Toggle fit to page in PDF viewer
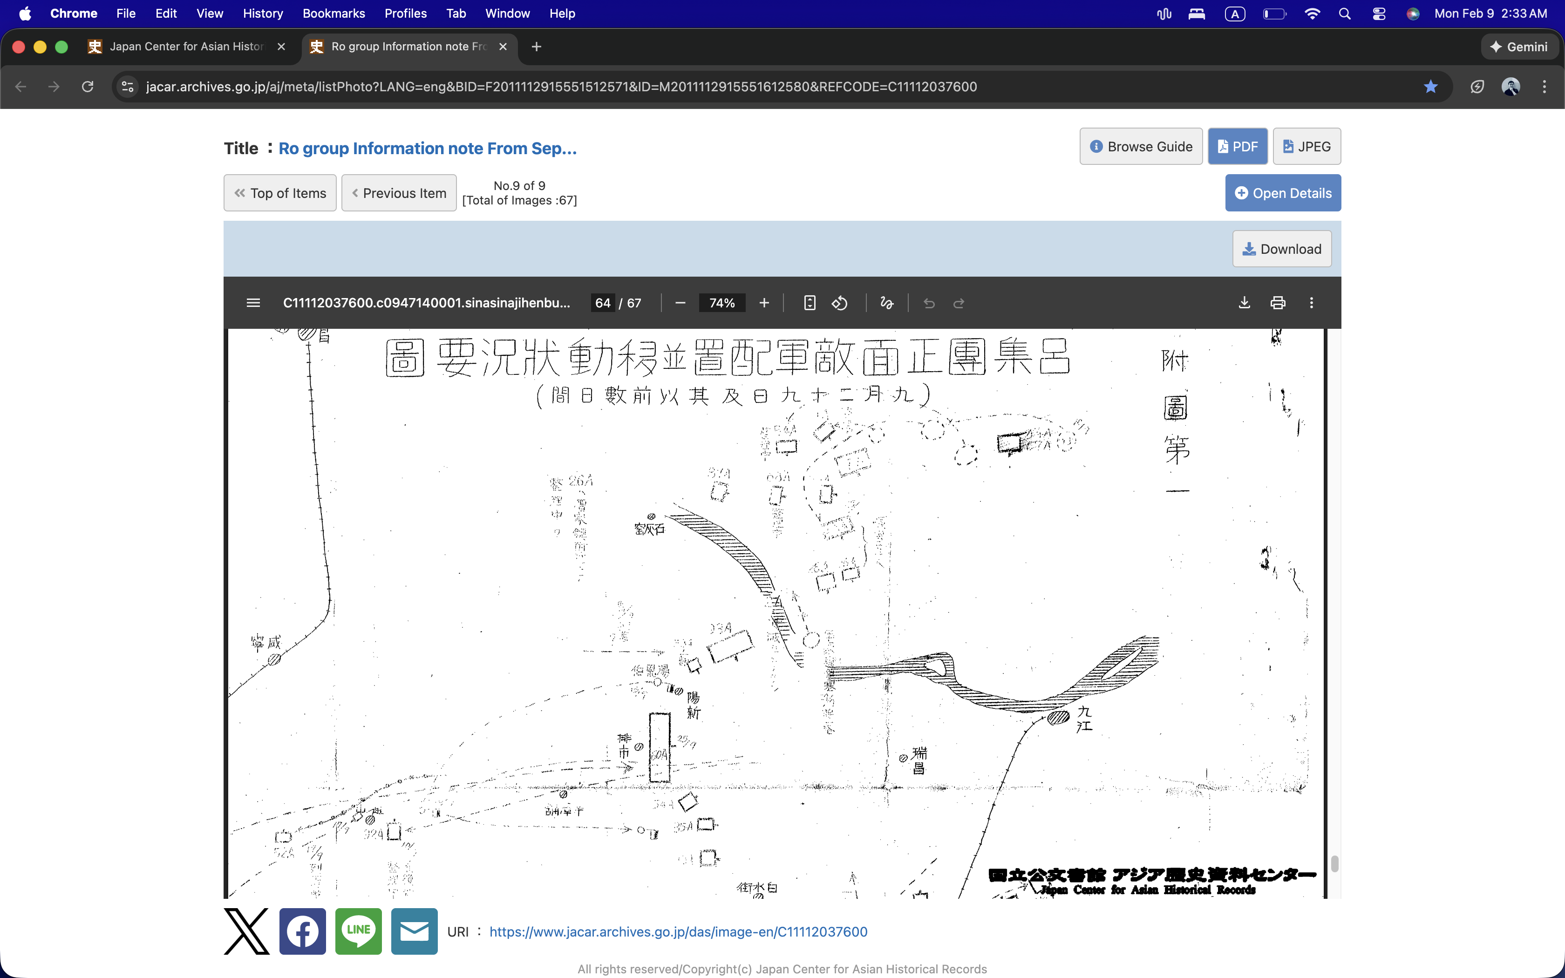 tap(809, 303)
